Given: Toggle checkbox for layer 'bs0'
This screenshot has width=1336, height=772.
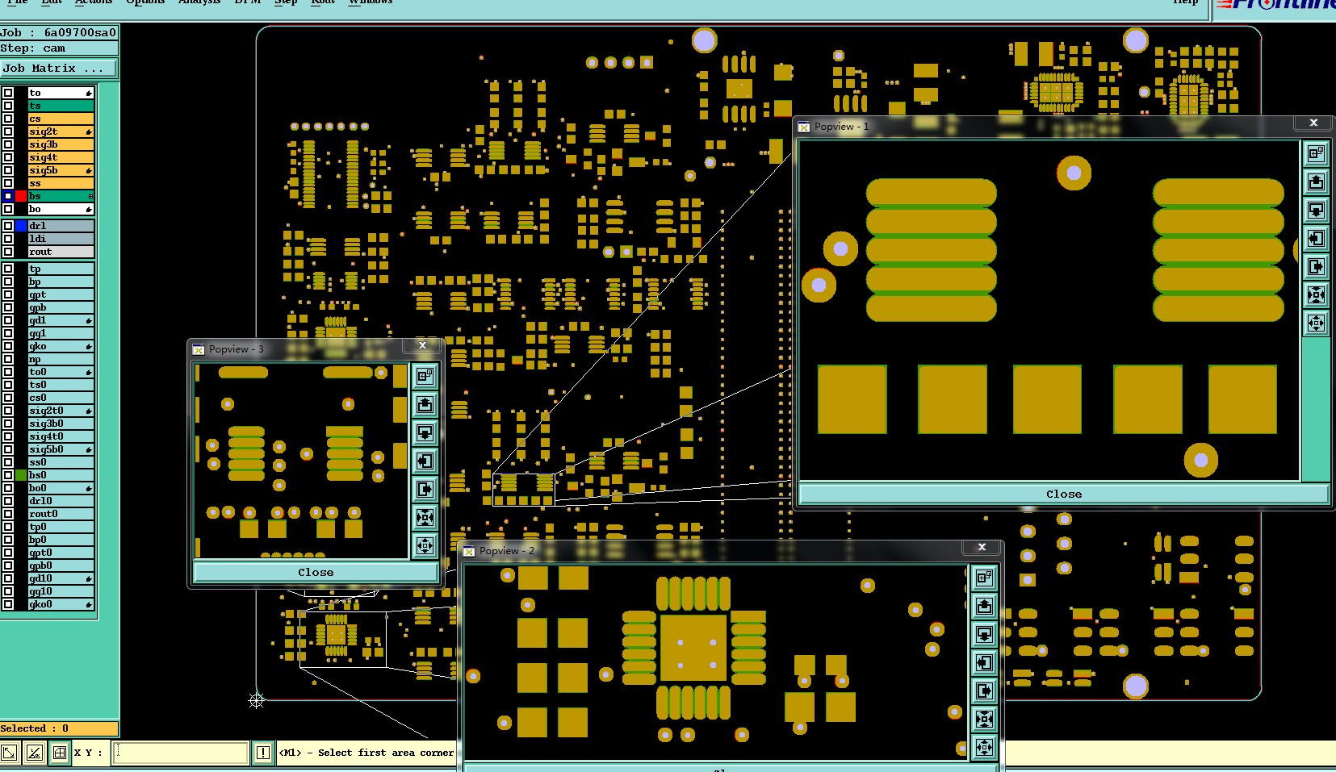Looking at the screenshot, I should 8,475.
